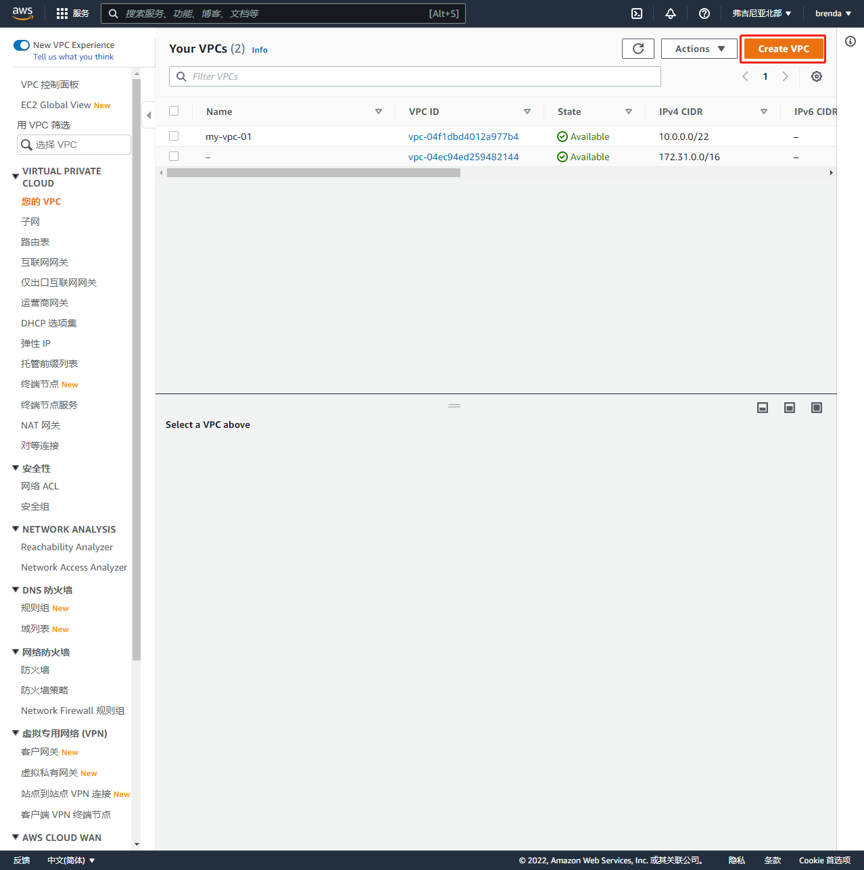
Task: Set details pane to half-height layout
Action: click(x=790, y=408)
